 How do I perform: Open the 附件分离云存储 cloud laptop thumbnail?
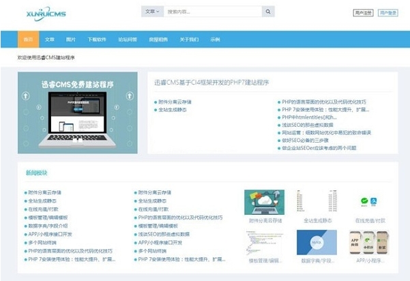[x=265, y=202]
